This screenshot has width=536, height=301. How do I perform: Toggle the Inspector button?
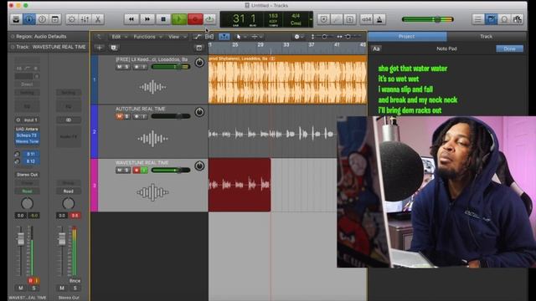click(x=29, y=19)
